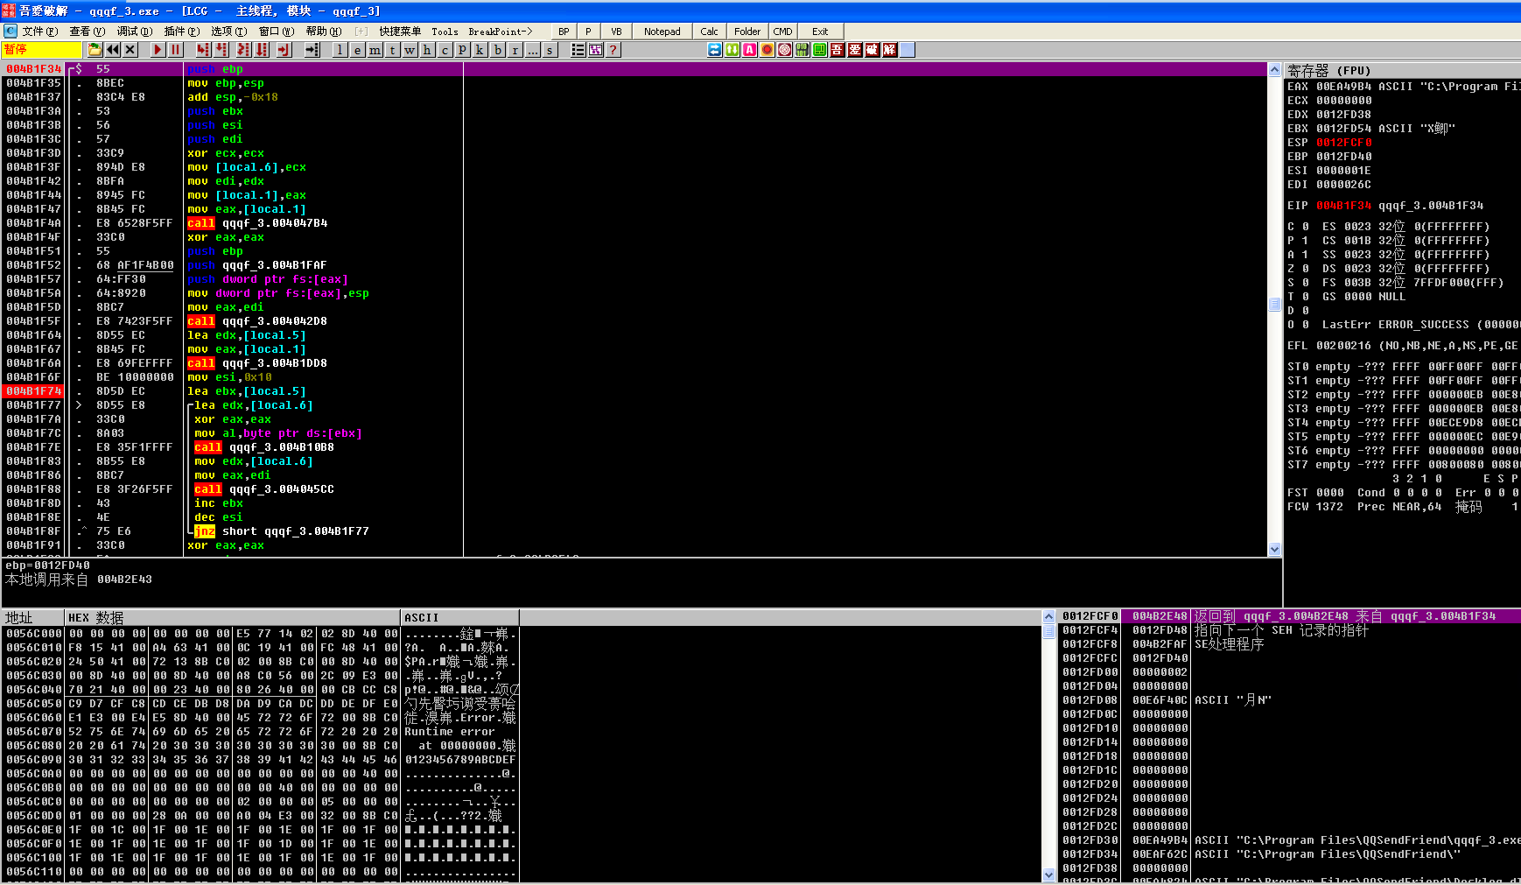The width and height of the screenshot is (1521, 885).
Task: Click disassembly scrollbar down arrow
Action: (x=1274, y=549)
